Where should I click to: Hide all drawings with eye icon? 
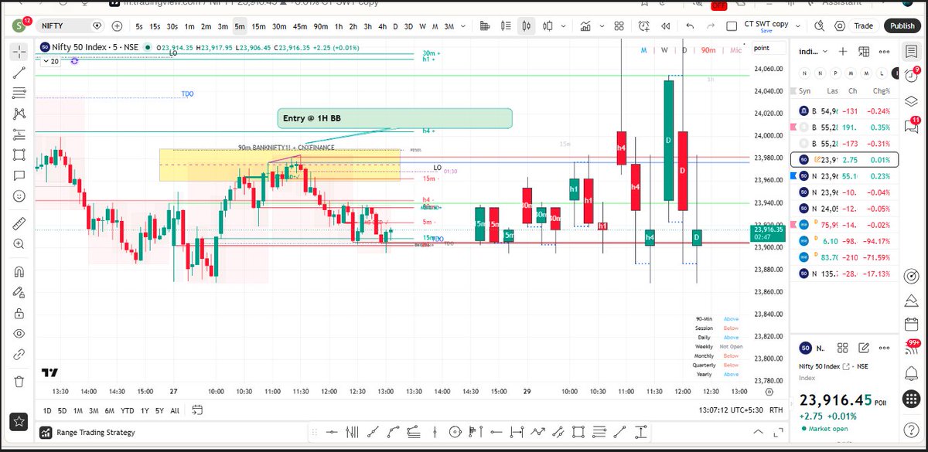click(19, 334)
